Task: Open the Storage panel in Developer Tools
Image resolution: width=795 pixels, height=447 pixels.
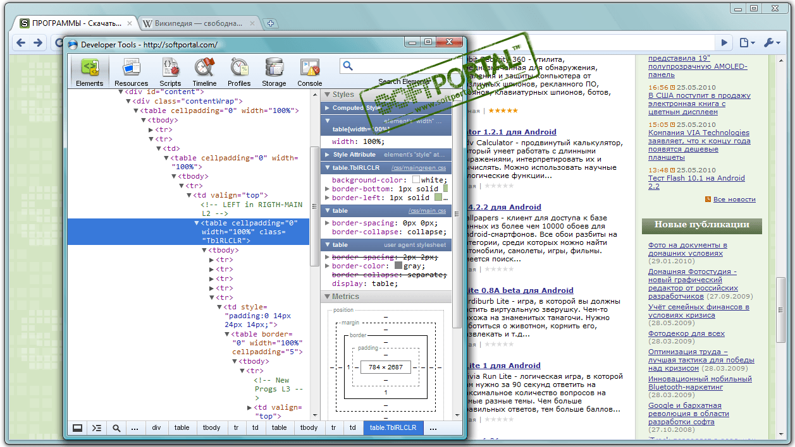Action: pyautogui.click(x=274, y=71)
